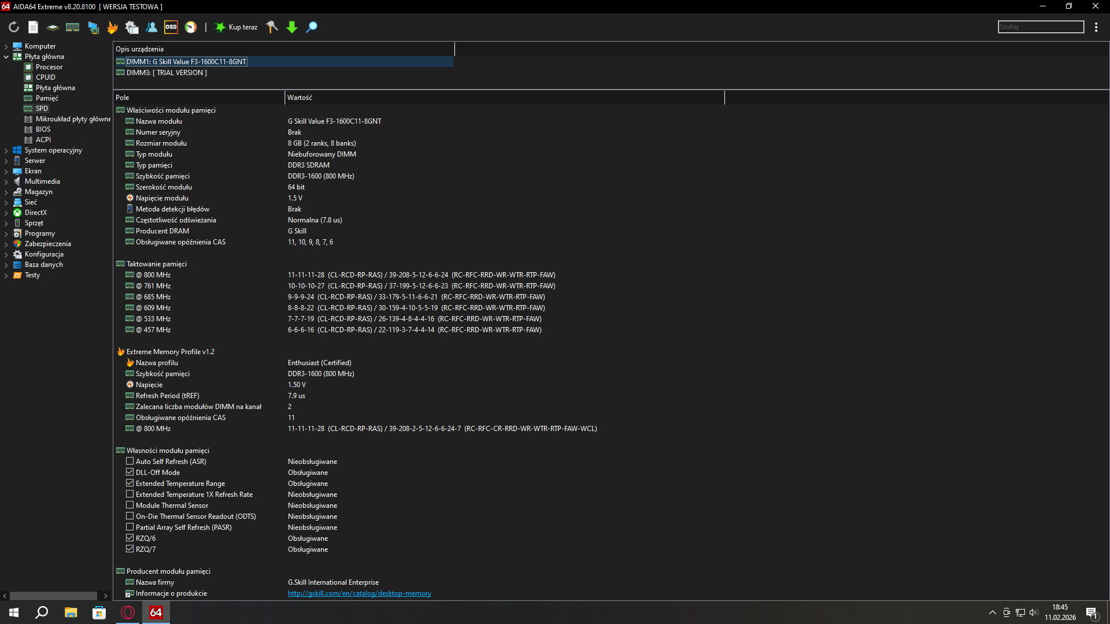Screen dimensions: 1110x624
Task: Focus the Szukaj search field
Action: click(x=1041, y=27)
